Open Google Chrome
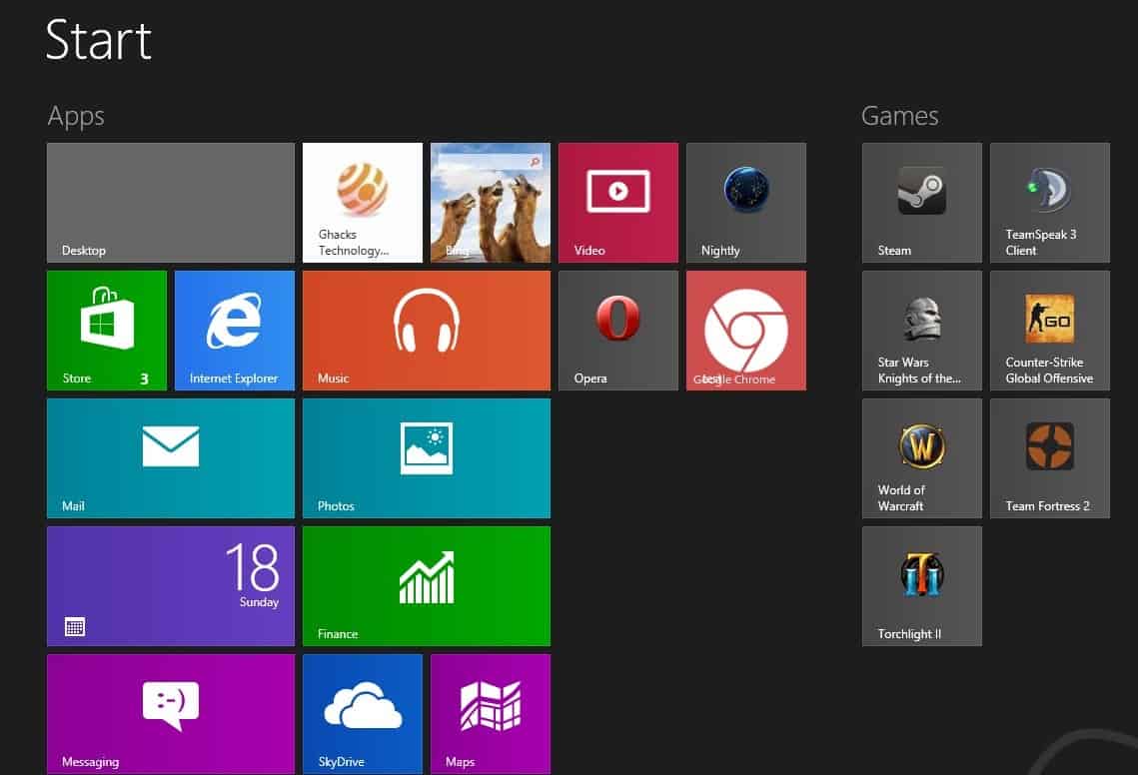This screenshot has width=1138, height=775. pos(745,330)
